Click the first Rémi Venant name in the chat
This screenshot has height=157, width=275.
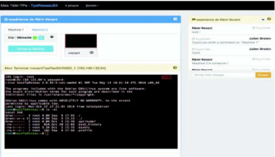coord(202,28)
